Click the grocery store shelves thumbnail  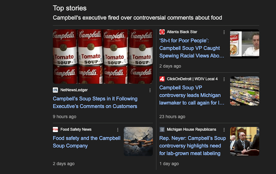click(x=245, y=91)
